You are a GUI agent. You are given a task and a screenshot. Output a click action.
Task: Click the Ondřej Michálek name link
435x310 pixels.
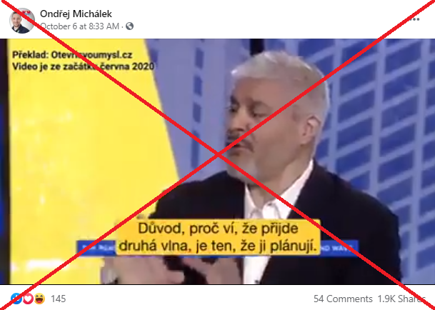pos(76,14)
